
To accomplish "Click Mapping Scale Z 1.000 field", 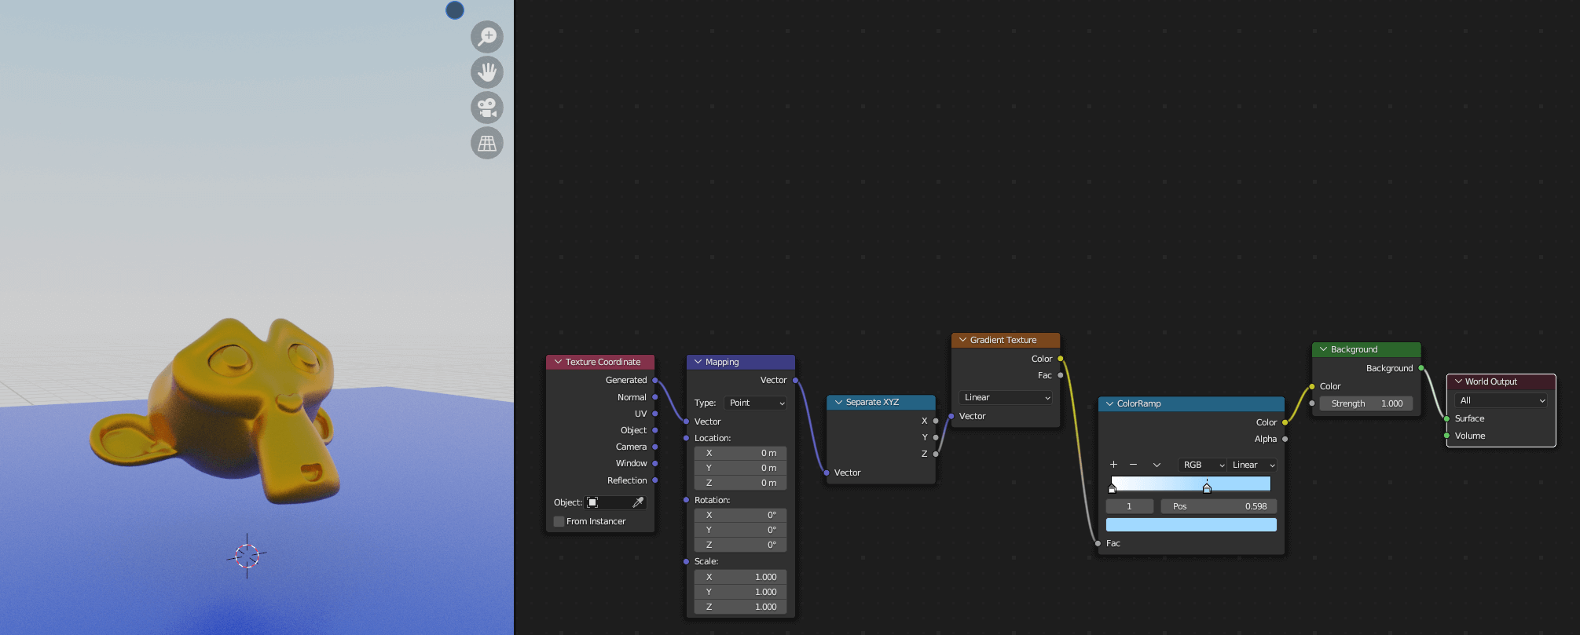I will (x=740, y=607).
